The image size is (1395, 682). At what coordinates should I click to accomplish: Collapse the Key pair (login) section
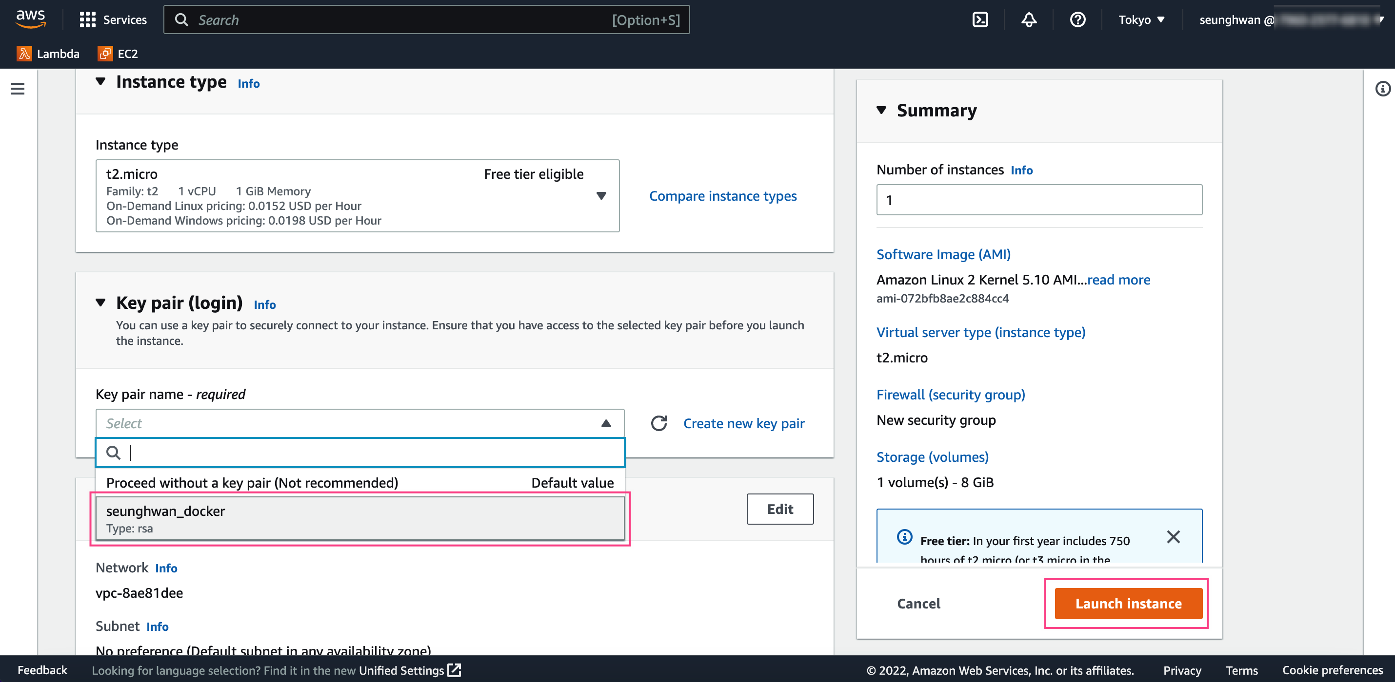click(x=101, y=303)
